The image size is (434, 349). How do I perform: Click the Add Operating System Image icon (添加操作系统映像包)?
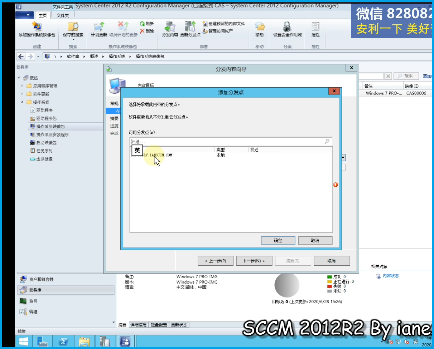tap(37, 29)
